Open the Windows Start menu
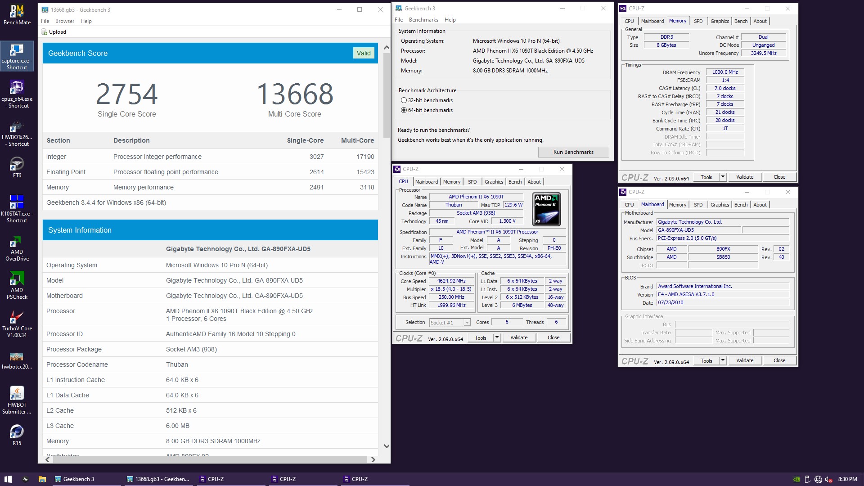Viewport: 864px width, 486px height. pyautogui.click(x=8, y=479)
